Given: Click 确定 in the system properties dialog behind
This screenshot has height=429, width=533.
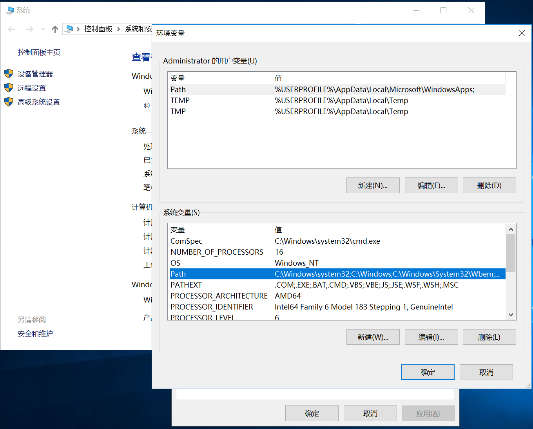Looking at the screenshot, I should click(312, 413).
